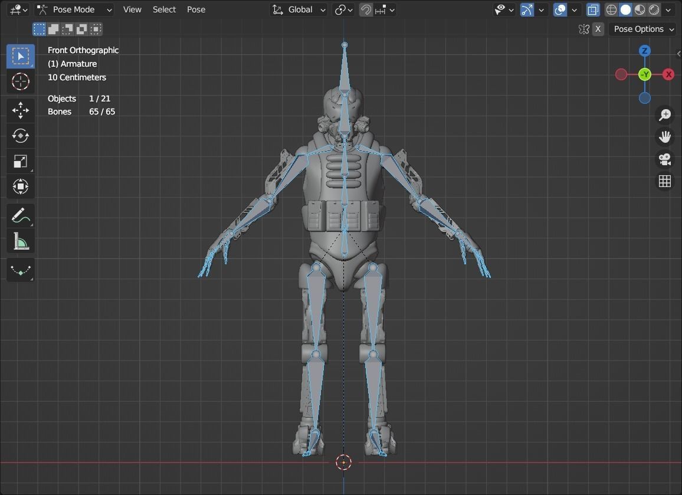Viewport: 682px width, 495px height.
Task: Click the 'Bones 65 / 65' statistic
Action: (x=81, y=112)
